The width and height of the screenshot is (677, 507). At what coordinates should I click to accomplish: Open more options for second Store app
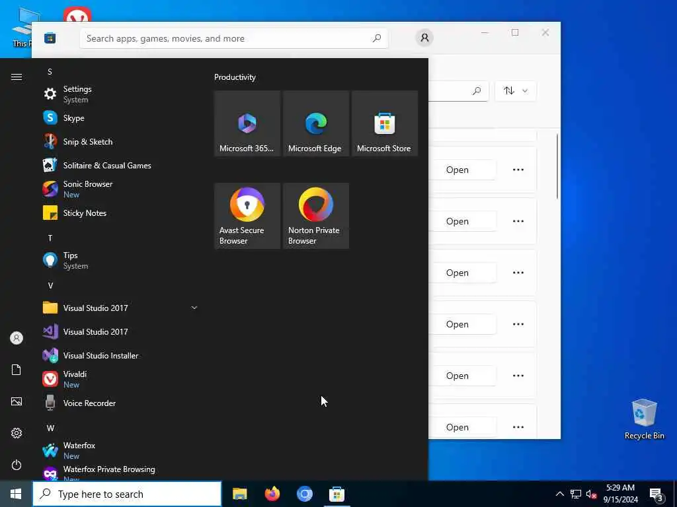pyautogui.click(x=518, y=221)
